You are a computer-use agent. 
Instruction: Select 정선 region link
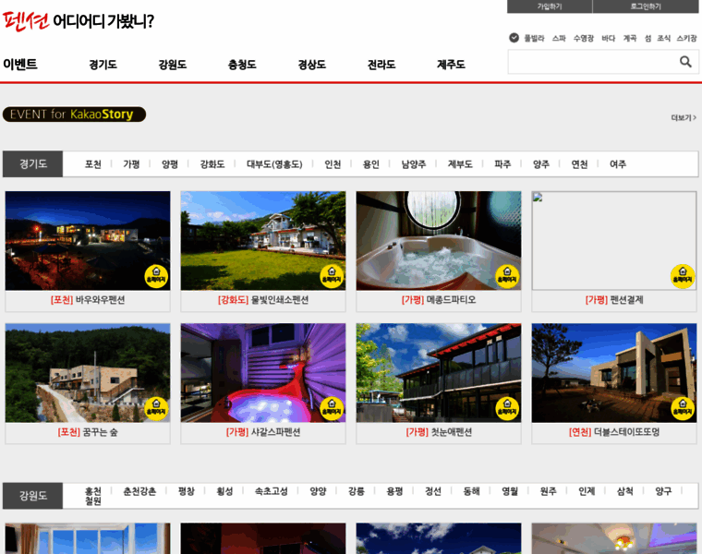point(433,491)
